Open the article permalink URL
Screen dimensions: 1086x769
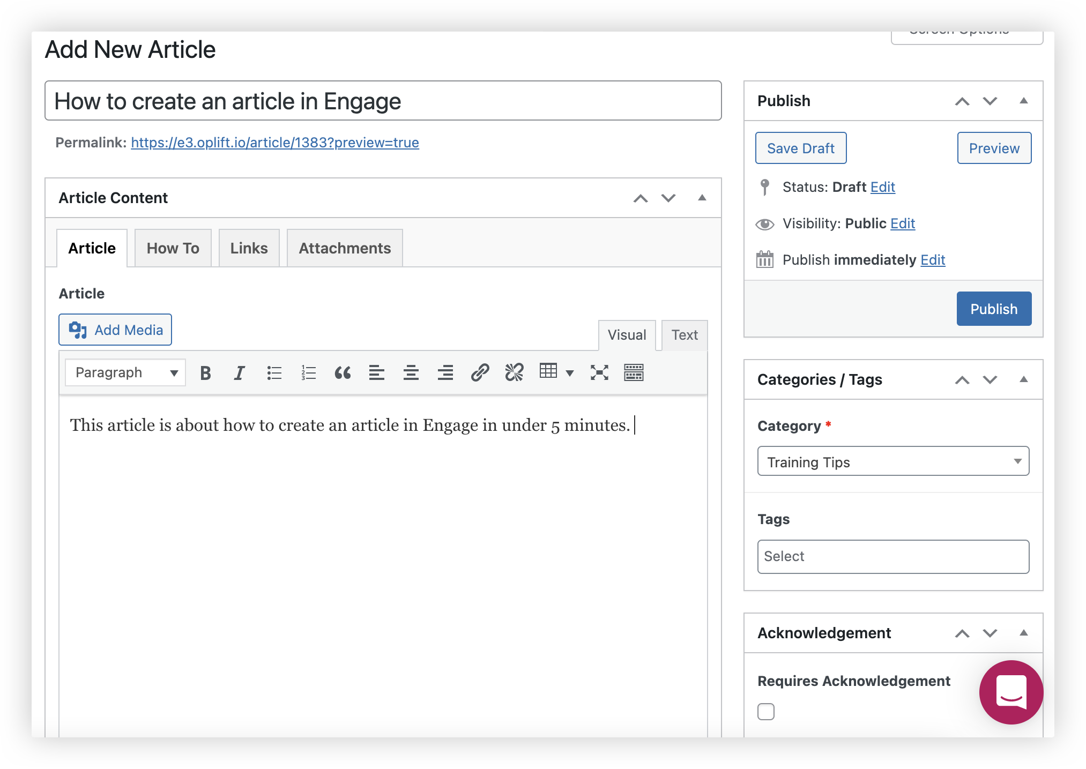275,143
